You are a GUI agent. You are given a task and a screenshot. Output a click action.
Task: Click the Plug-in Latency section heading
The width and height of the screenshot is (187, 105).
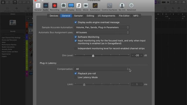tap(48, 63)
